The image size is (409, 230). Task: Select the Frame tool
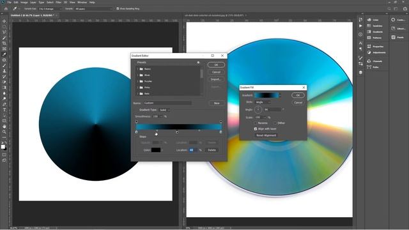click(x=4, y=49)
